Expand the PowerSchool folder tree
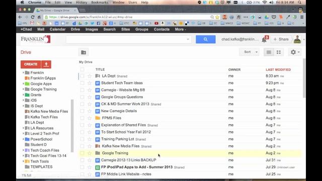This screenshot has height=181, width=322. 23,139
